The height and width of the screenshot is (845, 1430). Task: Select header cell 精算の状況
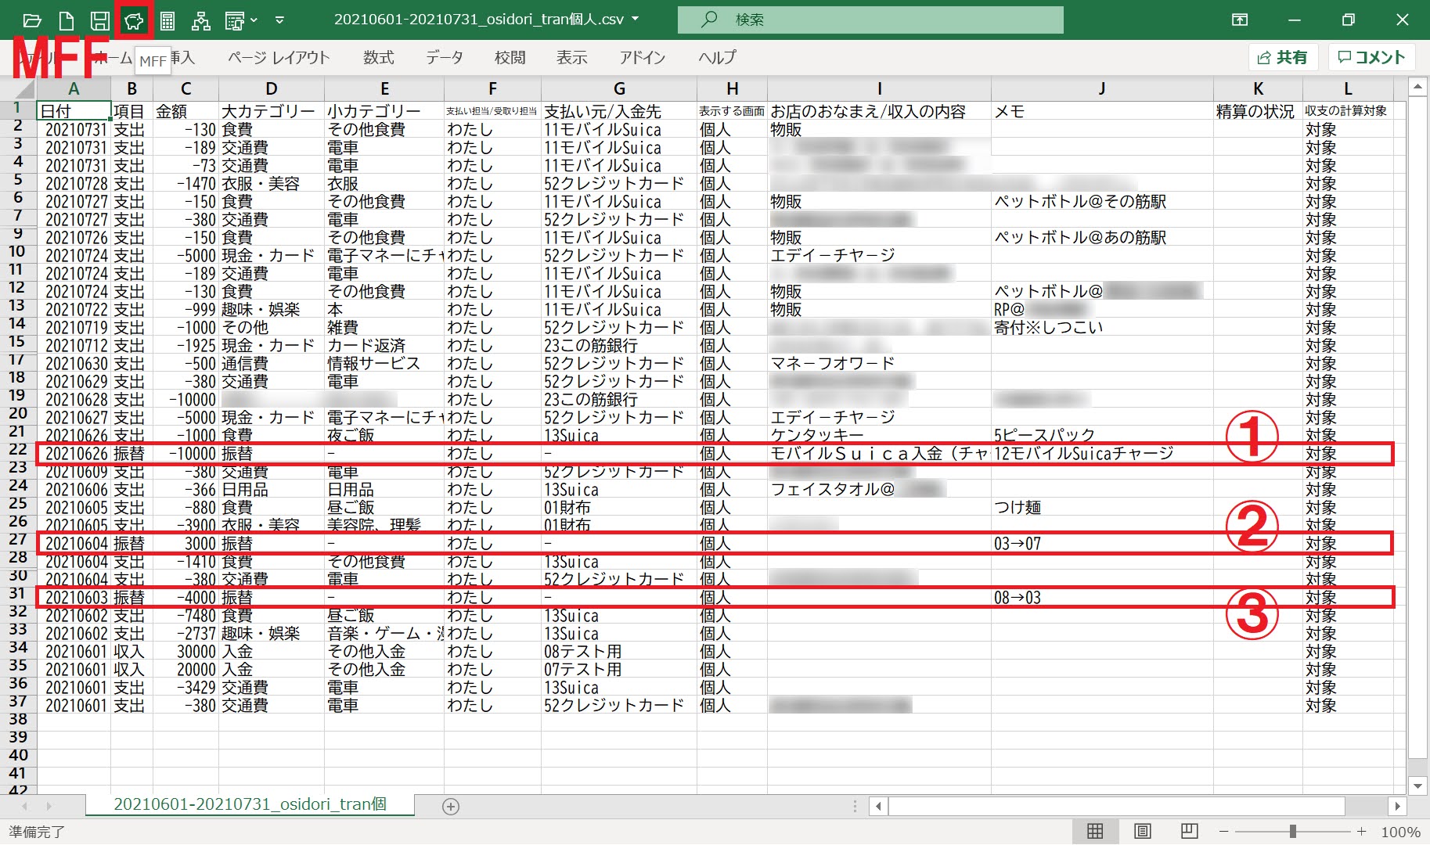click(1257, 111)
